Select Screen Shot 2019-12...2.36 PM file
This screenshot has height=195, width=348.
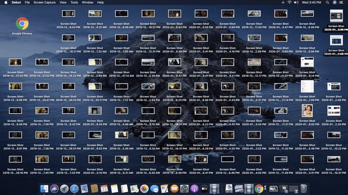click(148, 62)
